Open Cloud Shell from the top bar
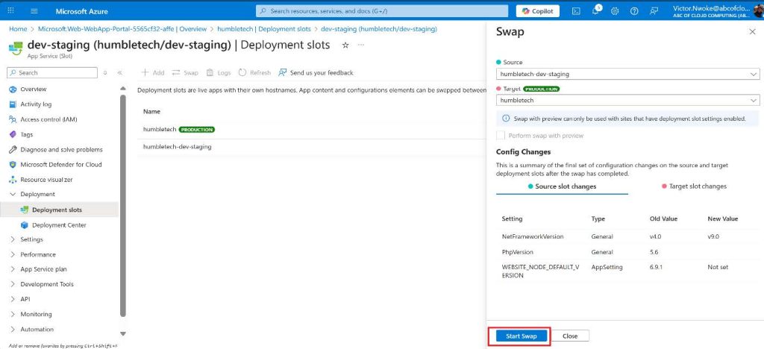The image size is (764, 349). (576, 10)
